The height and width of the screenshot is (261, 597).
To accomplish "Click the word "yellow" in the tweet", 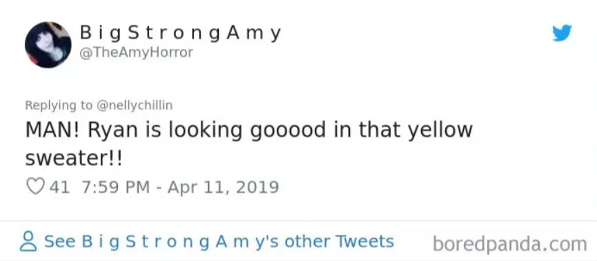I will 440,130.
